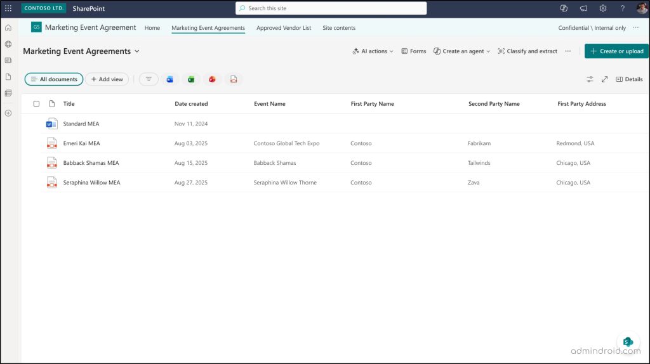Filter by Word documents icon
This screenshot has width=650, height=364.
tap(170, 79)
